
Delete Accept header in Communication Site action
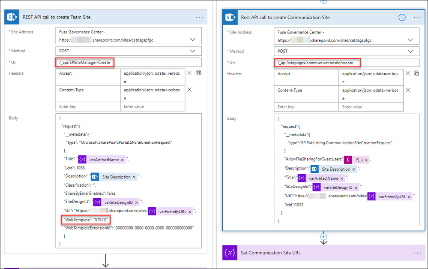coord(408,73)
